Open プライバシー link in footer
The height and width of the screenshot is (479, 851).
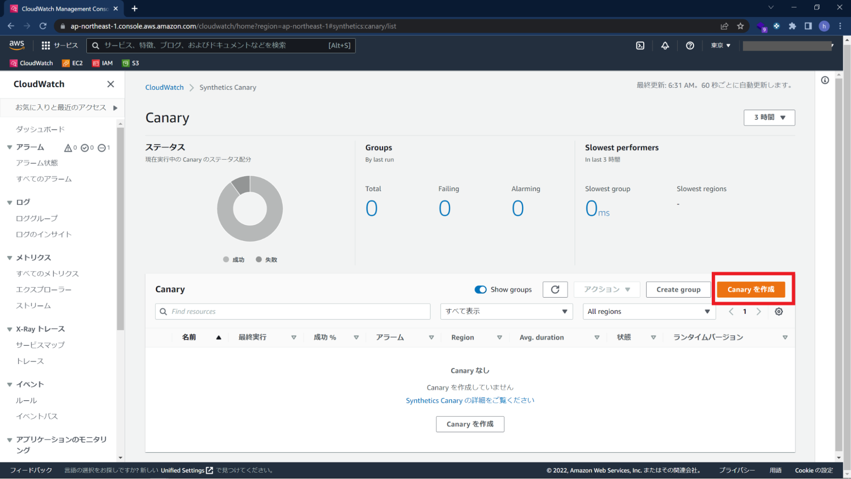(x=737, y=470)
